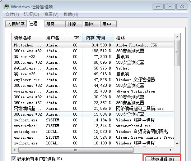Image resolution: width=191 pixels, height=161 pixels.
Task: Select the audiodg.exe process row
Action: tap(93, 131)
